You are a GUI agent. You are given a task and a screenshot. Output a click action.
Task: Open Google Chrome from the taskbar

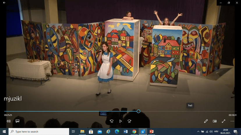[134, 132]
